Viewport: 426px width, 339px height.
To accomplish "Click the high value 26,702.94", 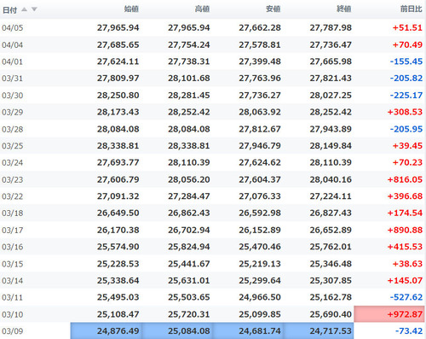I will tap(189, 230).
